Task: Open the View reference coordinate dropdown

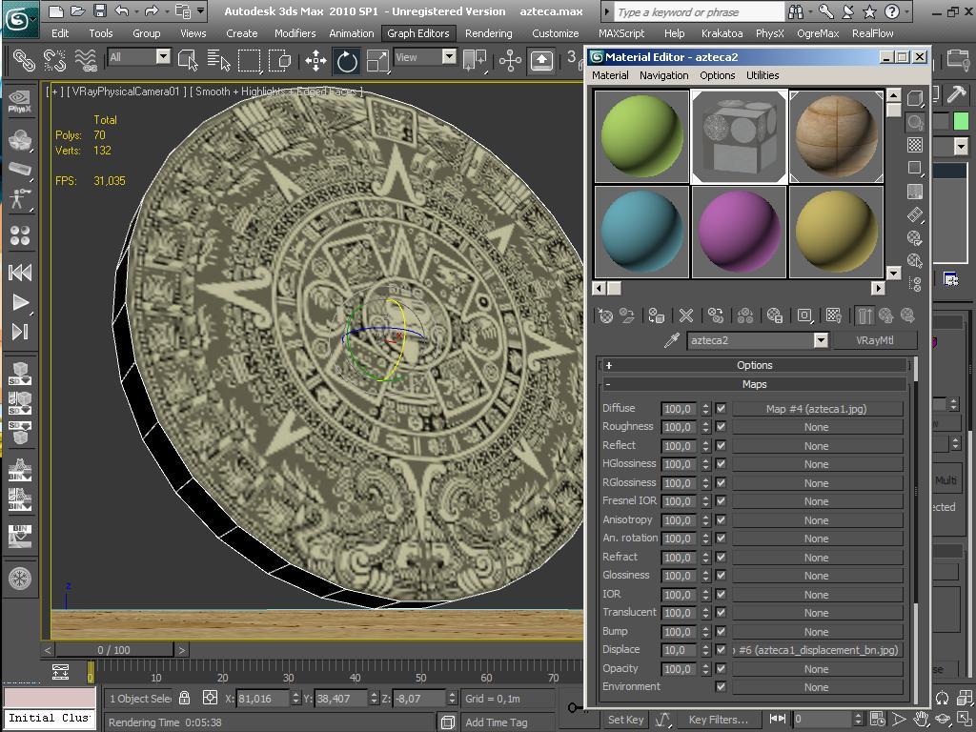Action: point(448,57)
